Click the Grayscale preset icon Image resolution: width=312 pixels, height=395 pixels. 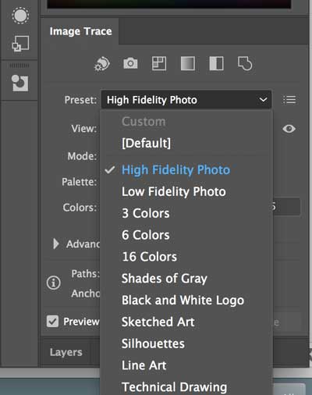click(x=188, y=63)
